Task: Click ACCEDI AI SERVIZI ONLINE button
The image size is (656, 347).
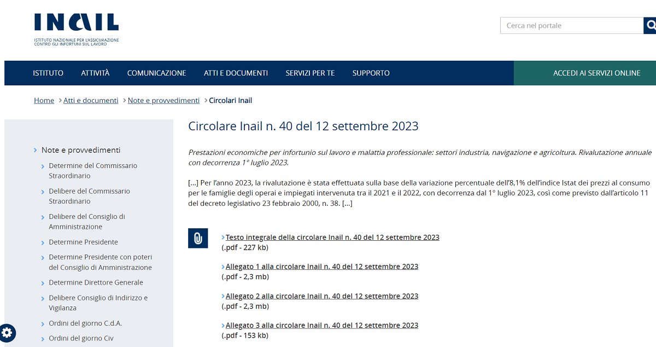Action: (x=585, y=73)
